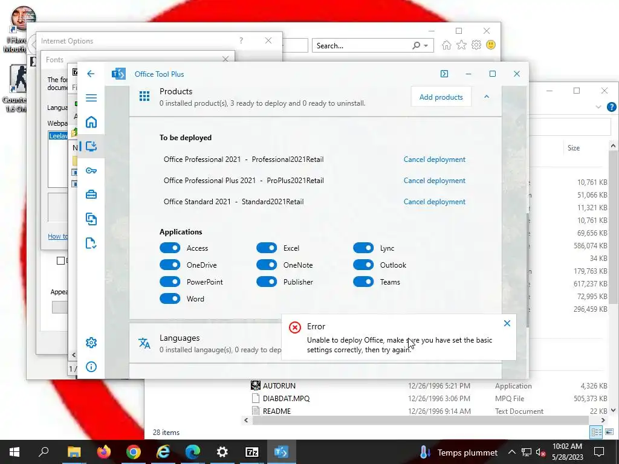Open the notification center on the taskbar

pyautogui.click(x=599, y=452)
